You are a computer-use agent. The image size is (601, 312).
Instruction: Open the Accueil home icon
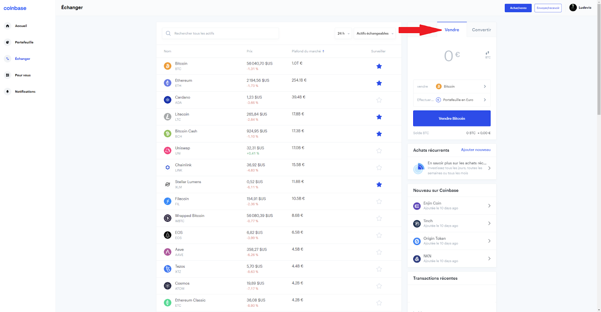pos(8,26)
